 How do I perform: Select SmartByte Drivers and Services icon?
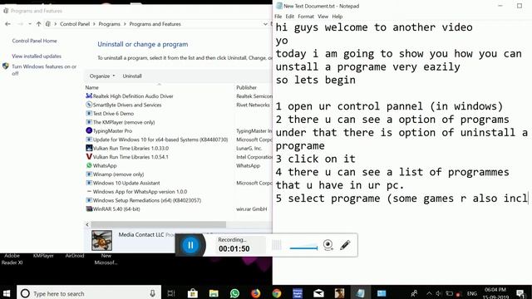point(89,105)
